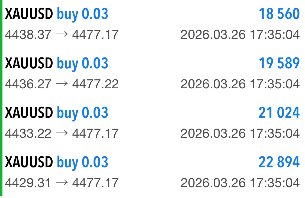305x198 pixels.
Task: Click "buy 0.03" above the 4429.31 price
Action: click(x=82, y=162)
